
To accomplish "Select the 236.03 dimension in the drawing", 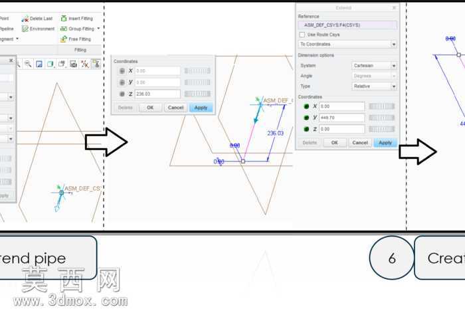I will click(x=275, y=133).
